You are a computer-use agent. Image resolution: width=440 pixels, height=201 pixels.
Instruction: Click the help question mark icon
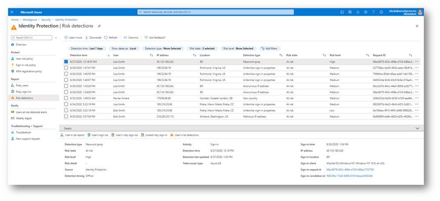tap(373, 12)
